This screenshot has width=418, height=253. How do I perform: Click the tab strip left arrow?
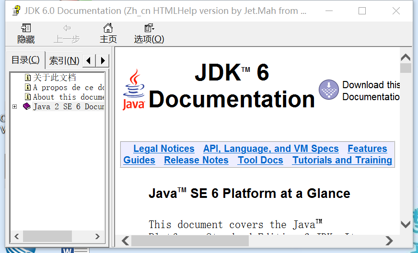(x=89, y=61)
